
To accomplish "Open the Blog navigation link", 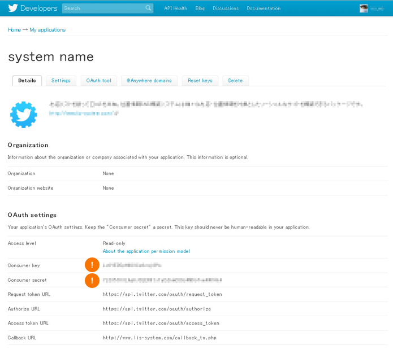I will click(200, 8).
